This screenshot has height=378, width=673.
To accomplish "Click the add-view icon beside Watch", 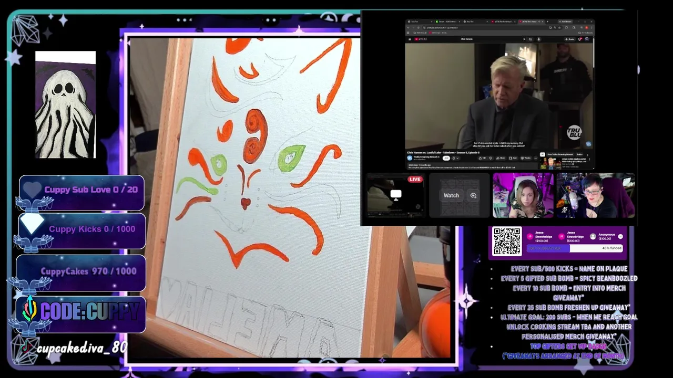I will (473, 195).
